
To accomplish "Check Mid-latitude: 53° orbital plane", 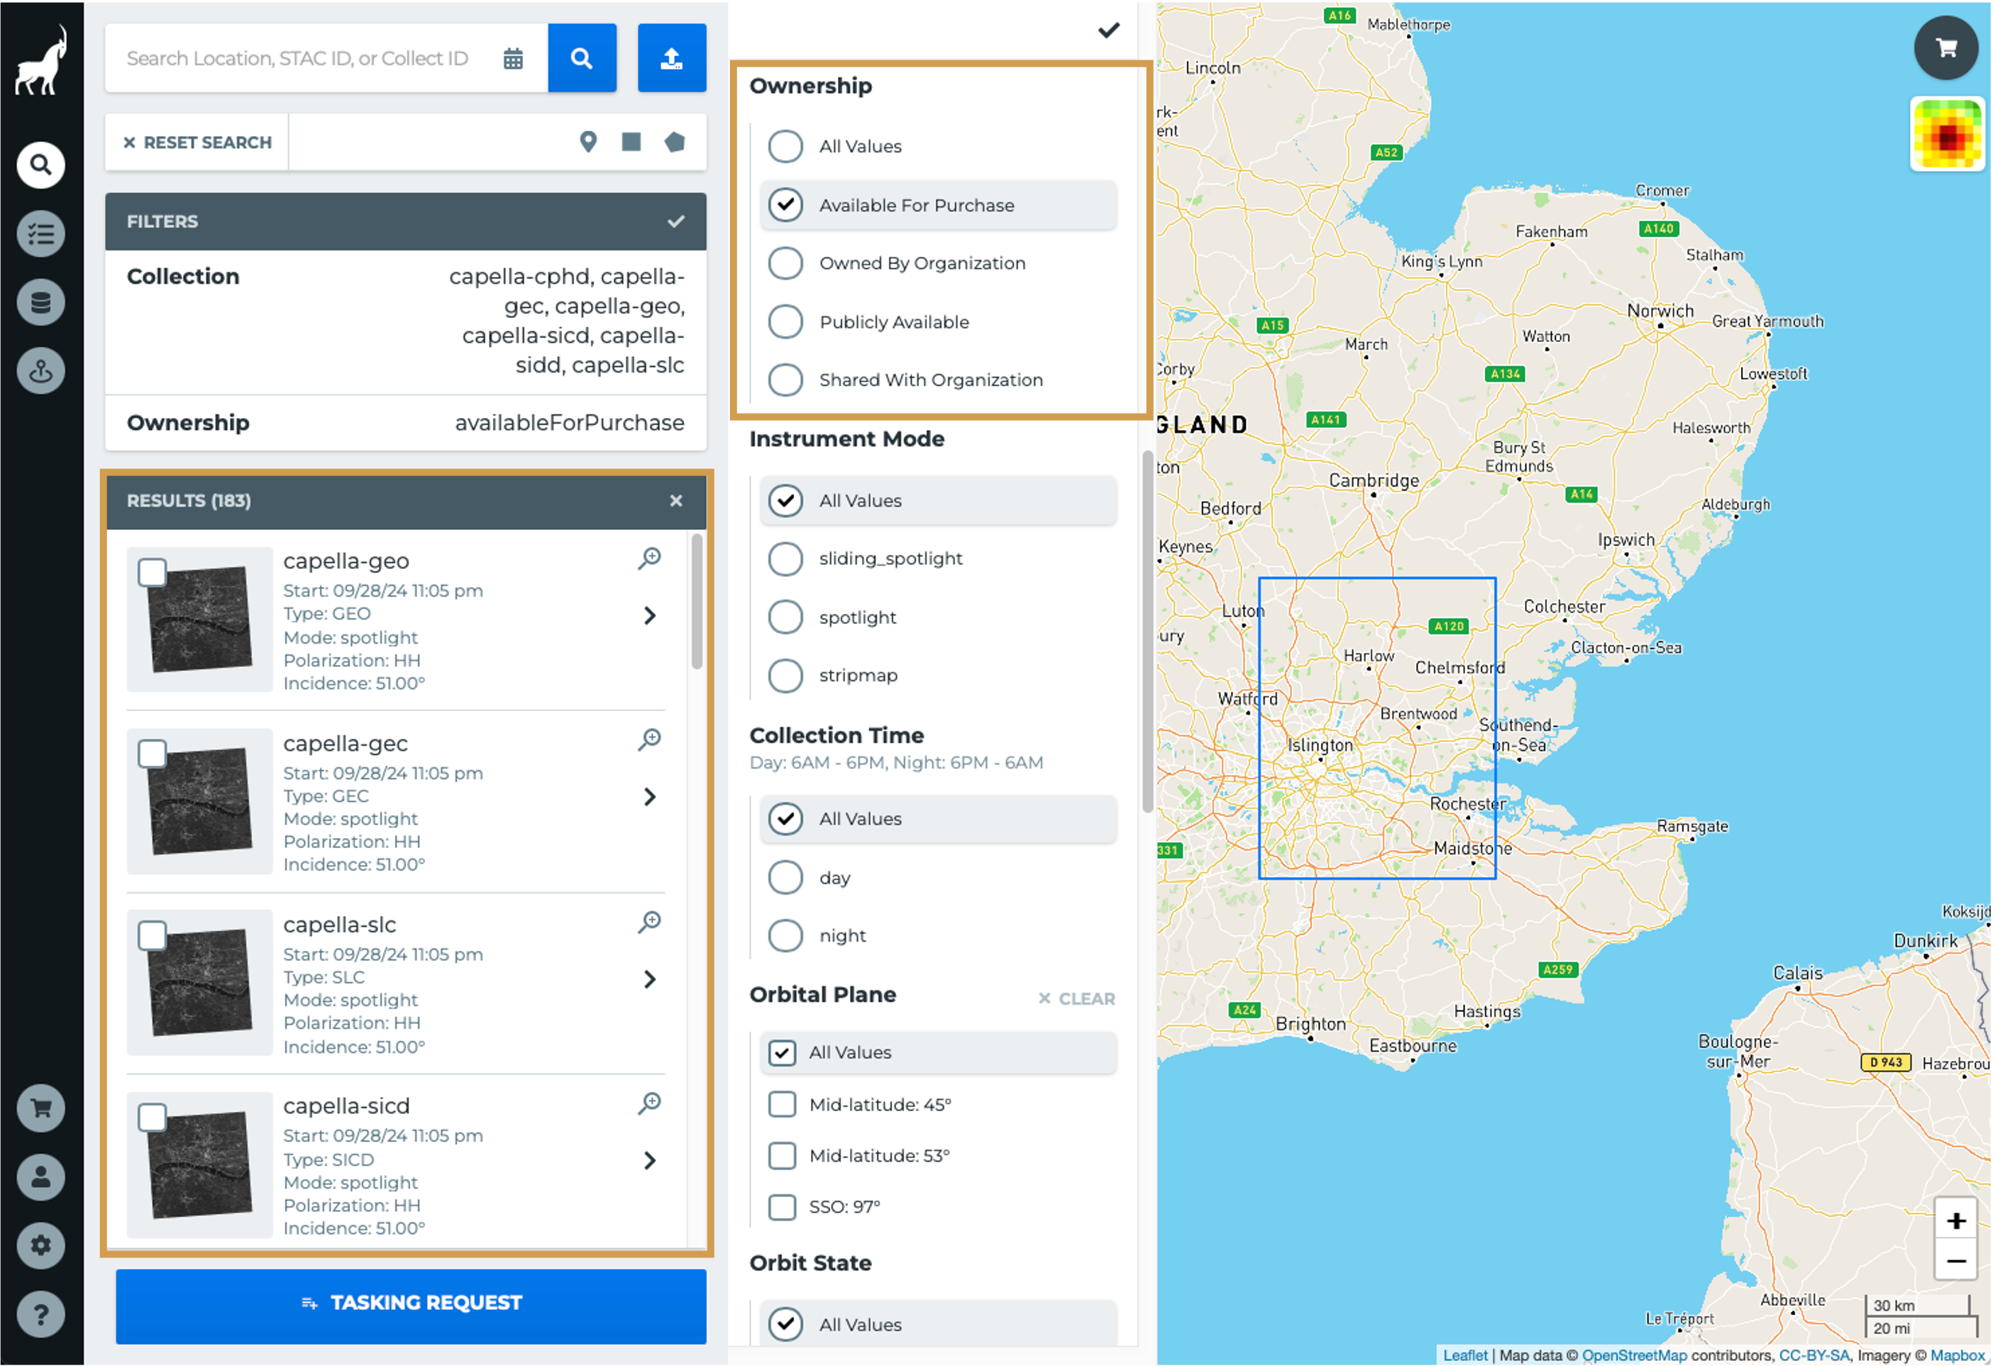I will coord(782,1156).
